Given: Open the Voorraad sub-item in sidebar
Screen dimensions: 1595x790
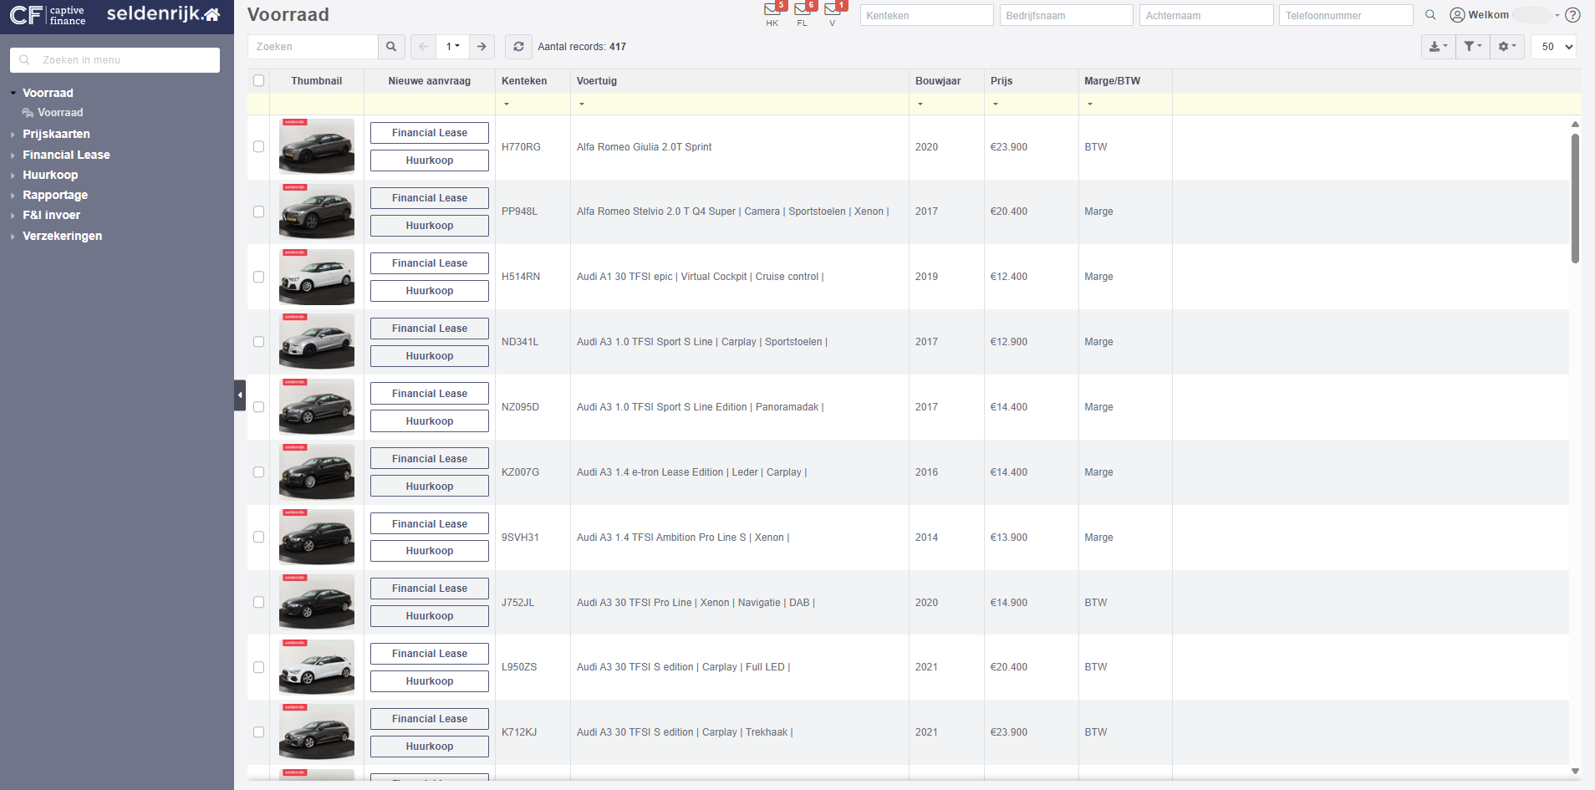Looking at the screenshot, I should 60,113.
